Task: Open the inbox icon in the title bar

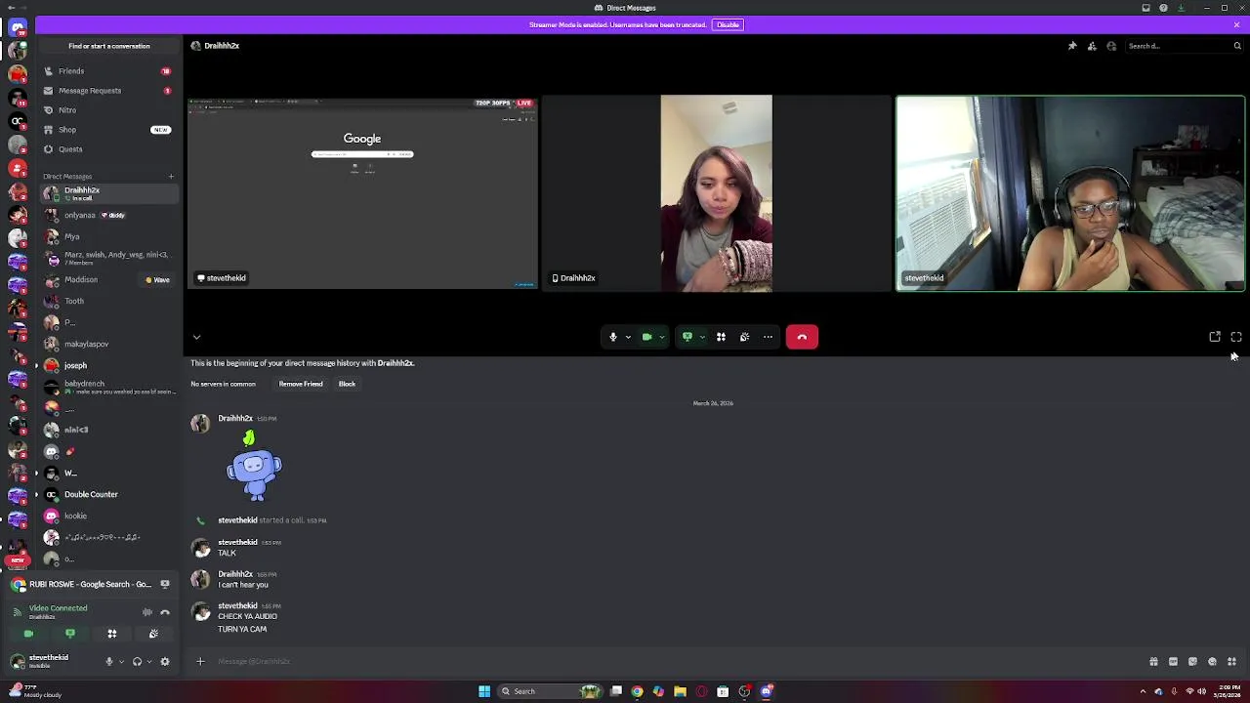Action: pos(1146,8)
